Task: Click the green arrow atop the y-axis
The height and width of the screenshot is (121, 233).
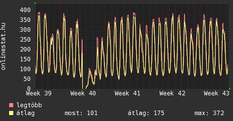Action: point(35,3)
